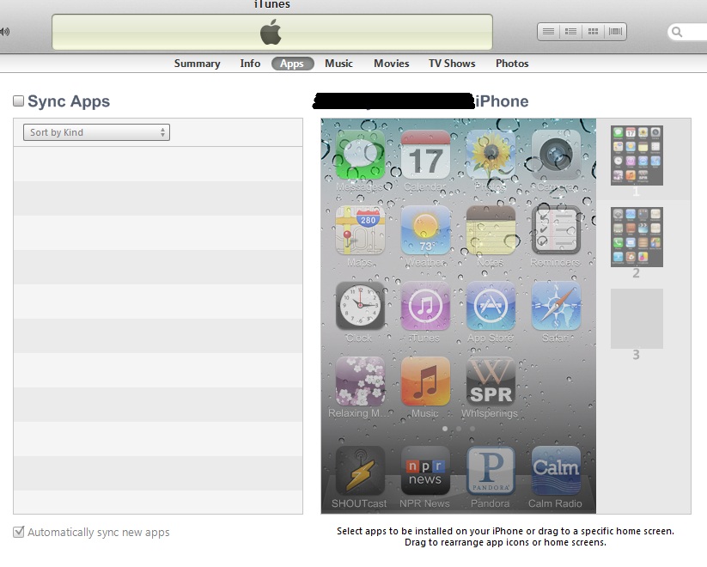Viewport: 707px width, 567px height.
Task: Select home screen 1 thumbnail
Action: [x=637, y=155]
